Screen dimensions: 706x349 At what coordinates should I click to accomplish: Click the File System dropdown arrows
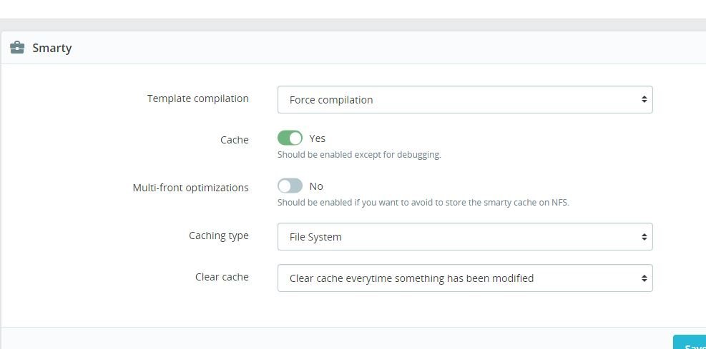click(x=644, y=237)
